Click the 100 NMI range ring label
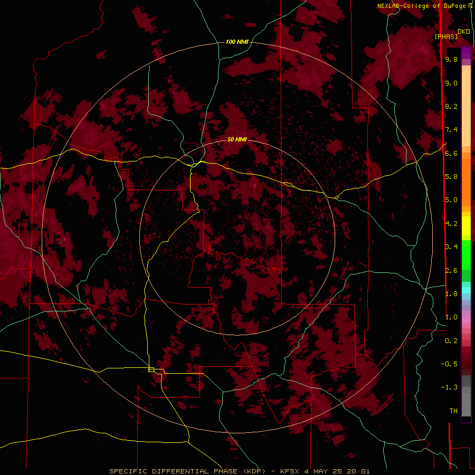Screen dimensions: 475x475 click(x=237, y=42)
